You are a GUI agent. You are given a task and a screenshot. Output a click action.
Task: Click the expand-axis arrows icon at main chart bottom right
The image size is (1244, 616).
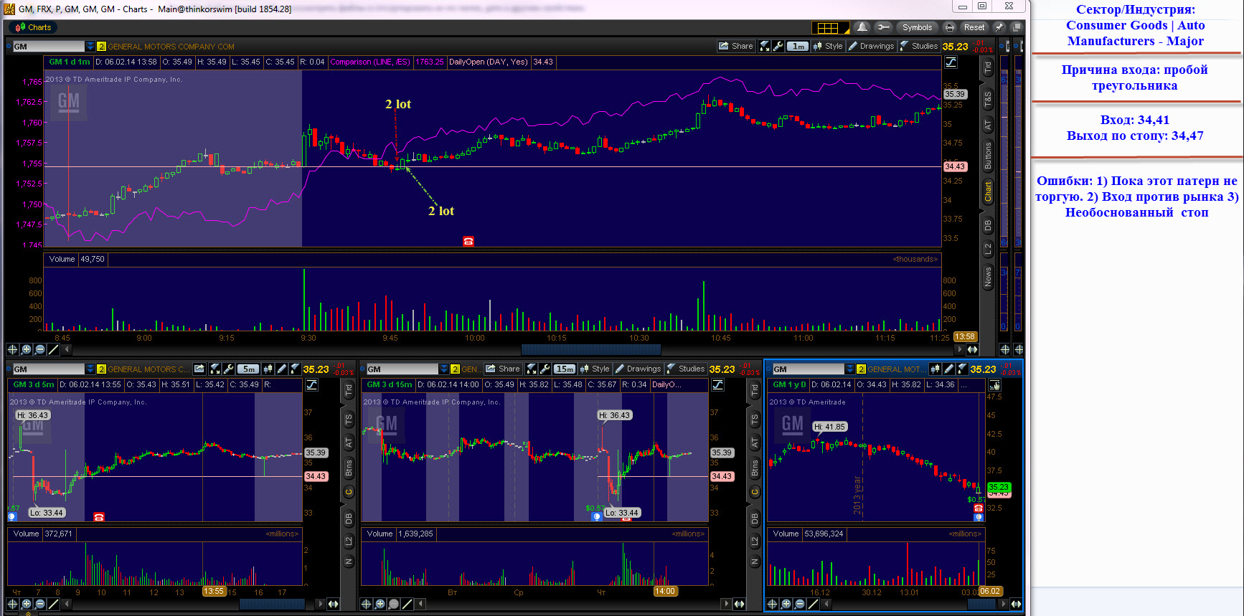[x=972, y=349]
